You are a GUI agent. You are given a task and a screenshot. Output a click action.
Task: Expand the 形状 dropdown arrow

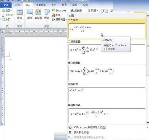pyautogui.click(x=47, y=21)
